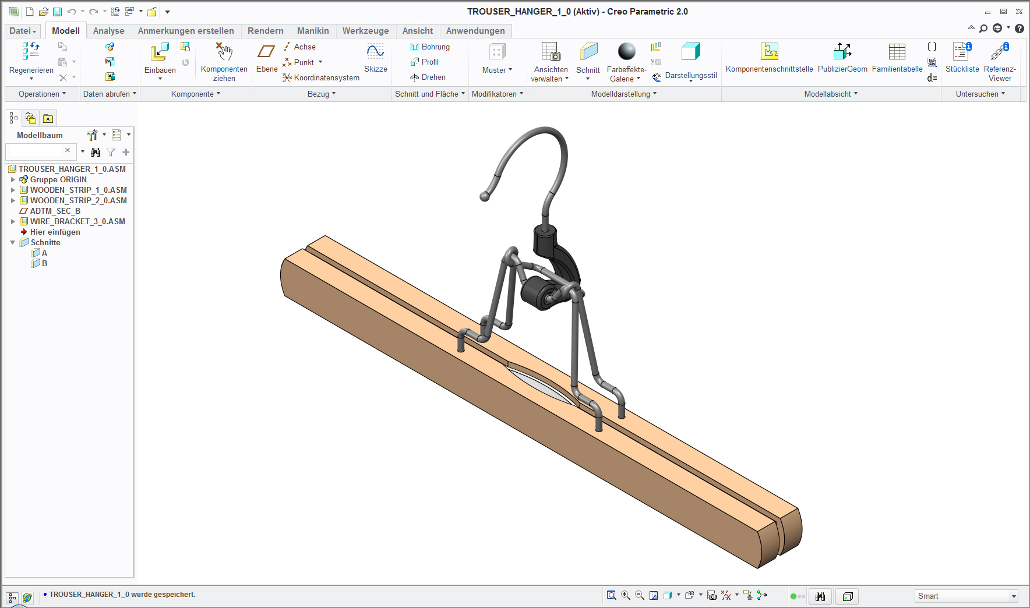
Task: Open the Analyse ribbon tab
Action: (x=109, y=31)
